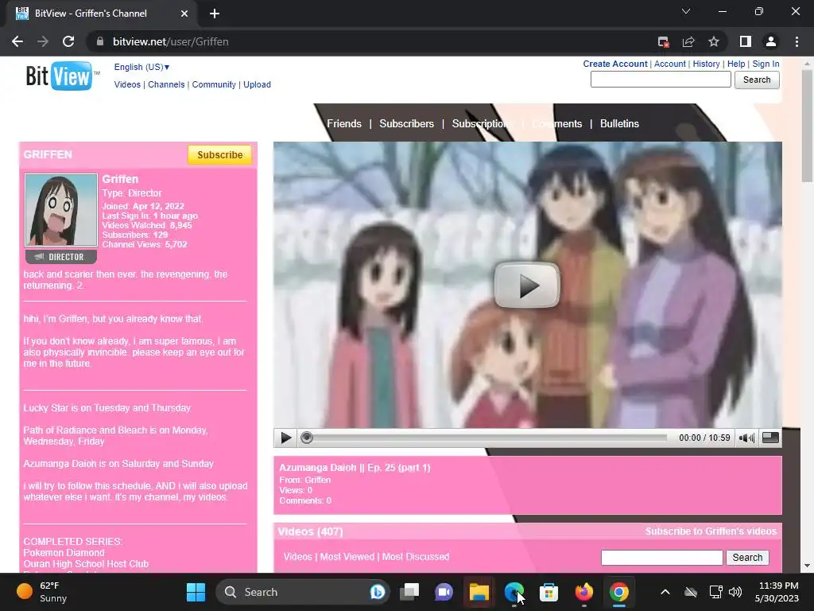The image size is (814, 611).
Task: Open the clock showing 11:39 PM
Action: coord(777,592)
